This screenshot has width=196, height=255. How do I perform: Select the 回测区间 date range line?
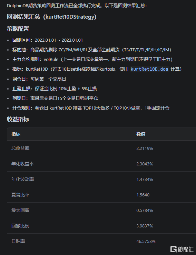48,40
